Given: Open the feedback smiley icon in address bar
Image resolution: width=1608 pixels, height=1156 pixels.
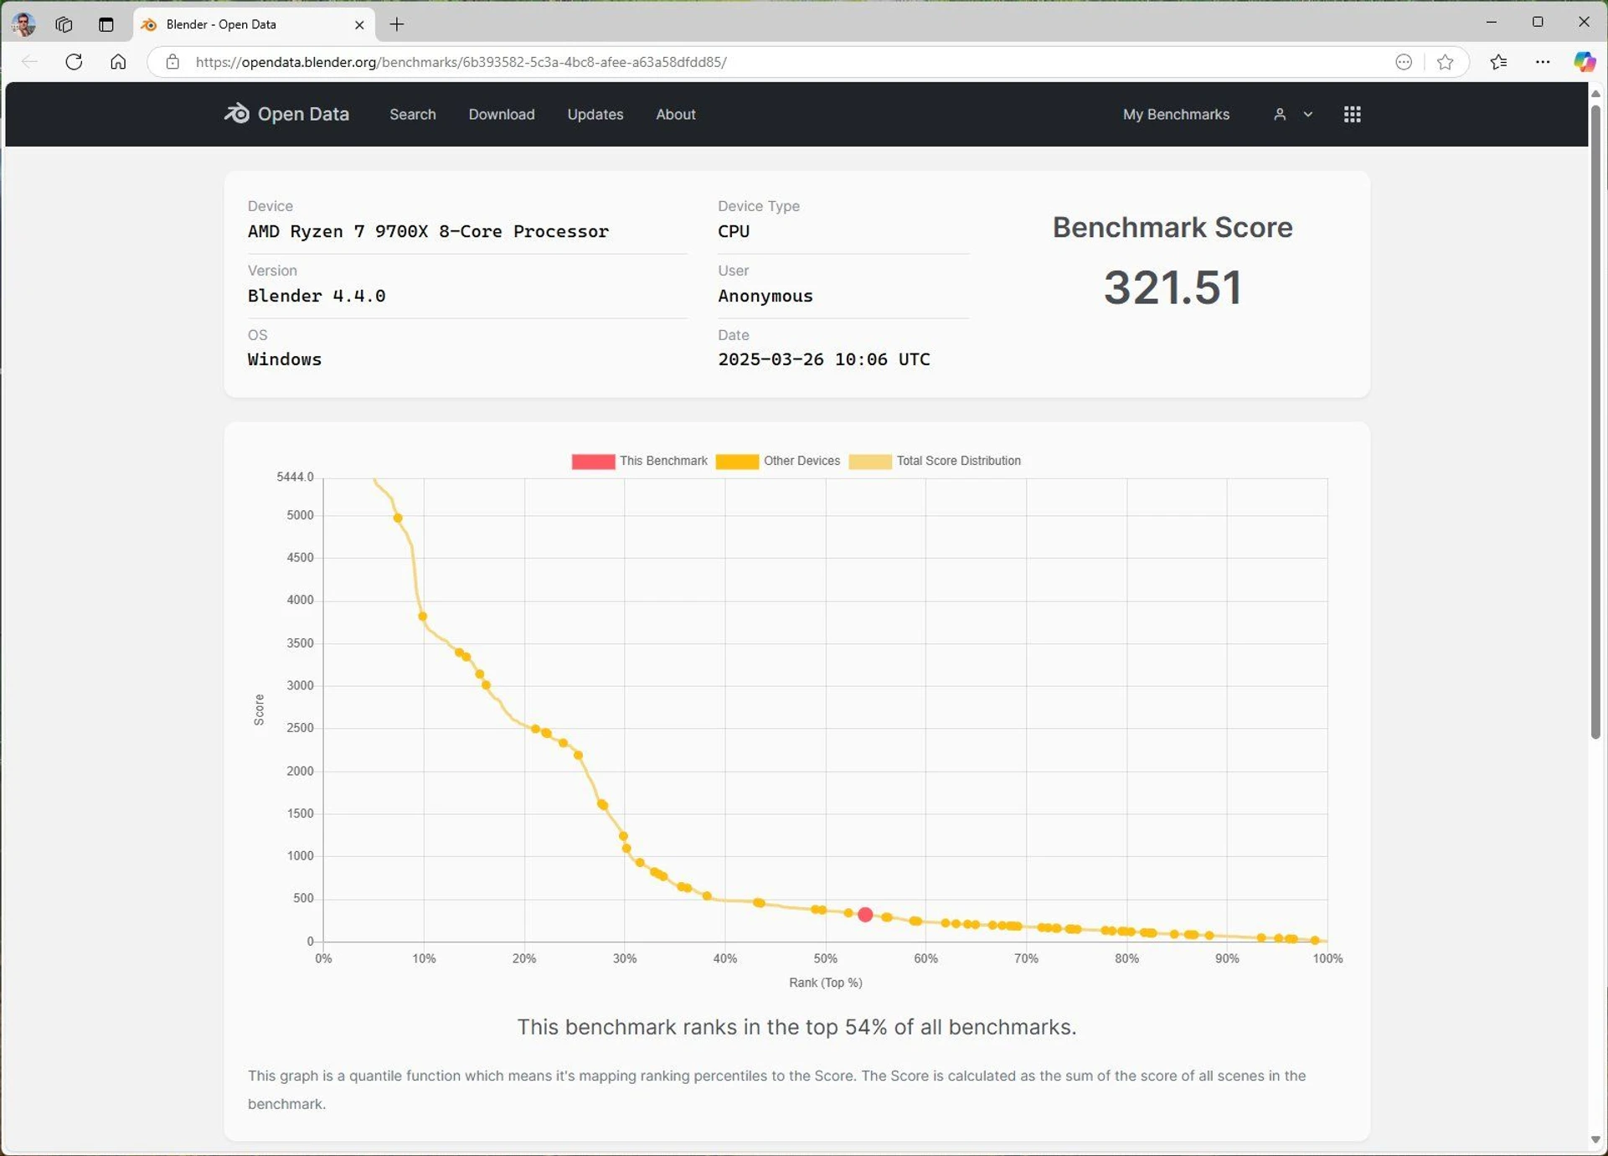Looking at the screenshot, I should (1404, 62).
